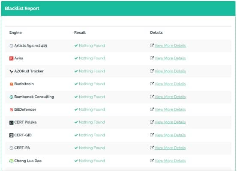This screenshot has width=237, height=171.
Task: Open View More Details for AZORult Tracker
Action: pyautogui.click(x=170, y=71)
